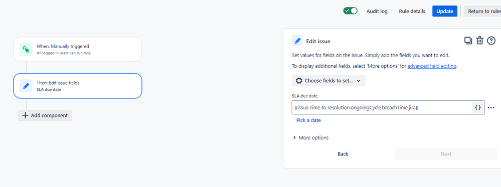Click the Edit issue header pencil icon
This screenshot has height=187, width=501.
[297, 41]
